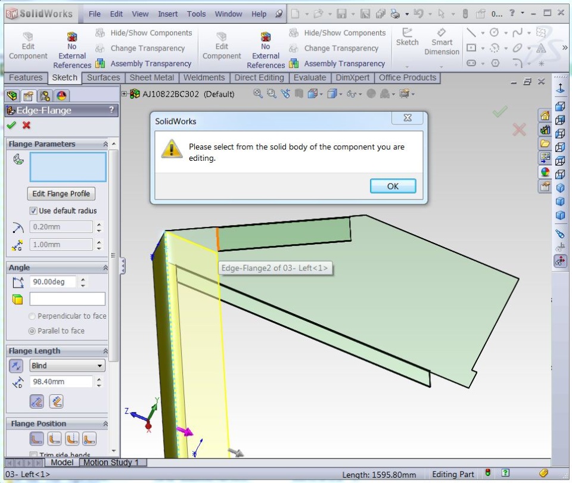Select Bend Outside flange position

pyautogui.click(x=72, y=439)
